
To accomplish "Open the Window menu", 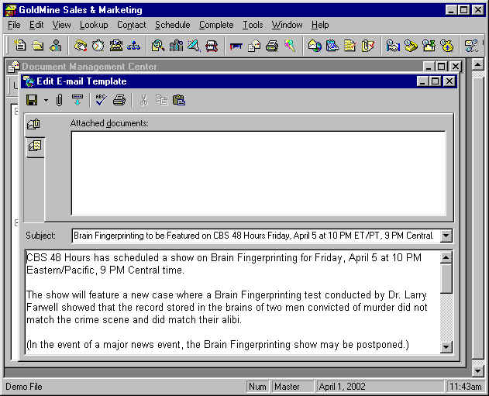I will (287, 25).
